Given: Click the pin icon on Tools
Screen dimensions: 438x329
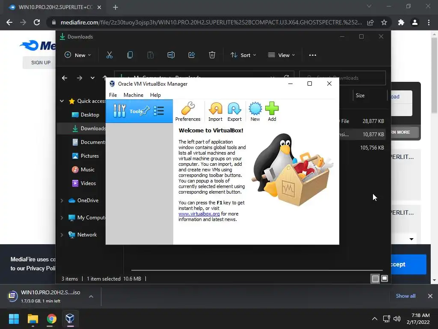Looking at the screenshot, I should click(x=145, y=111).
